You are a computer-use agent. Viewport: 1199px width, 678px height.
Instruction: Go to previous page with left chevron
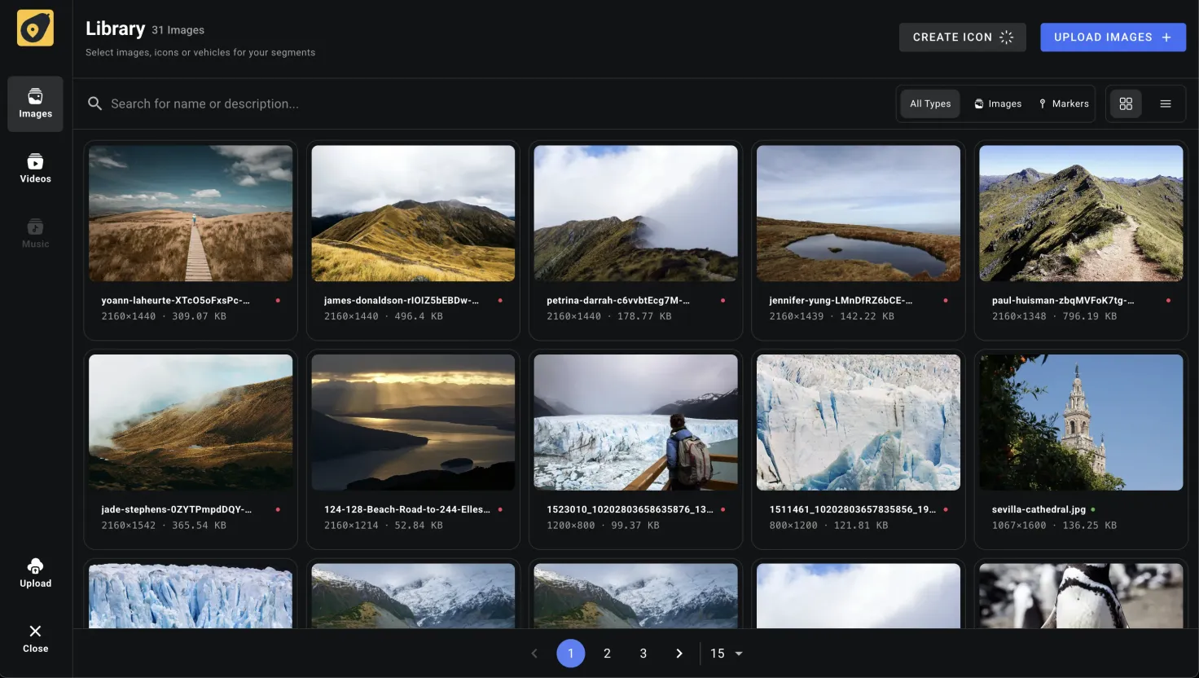(534, 654)
